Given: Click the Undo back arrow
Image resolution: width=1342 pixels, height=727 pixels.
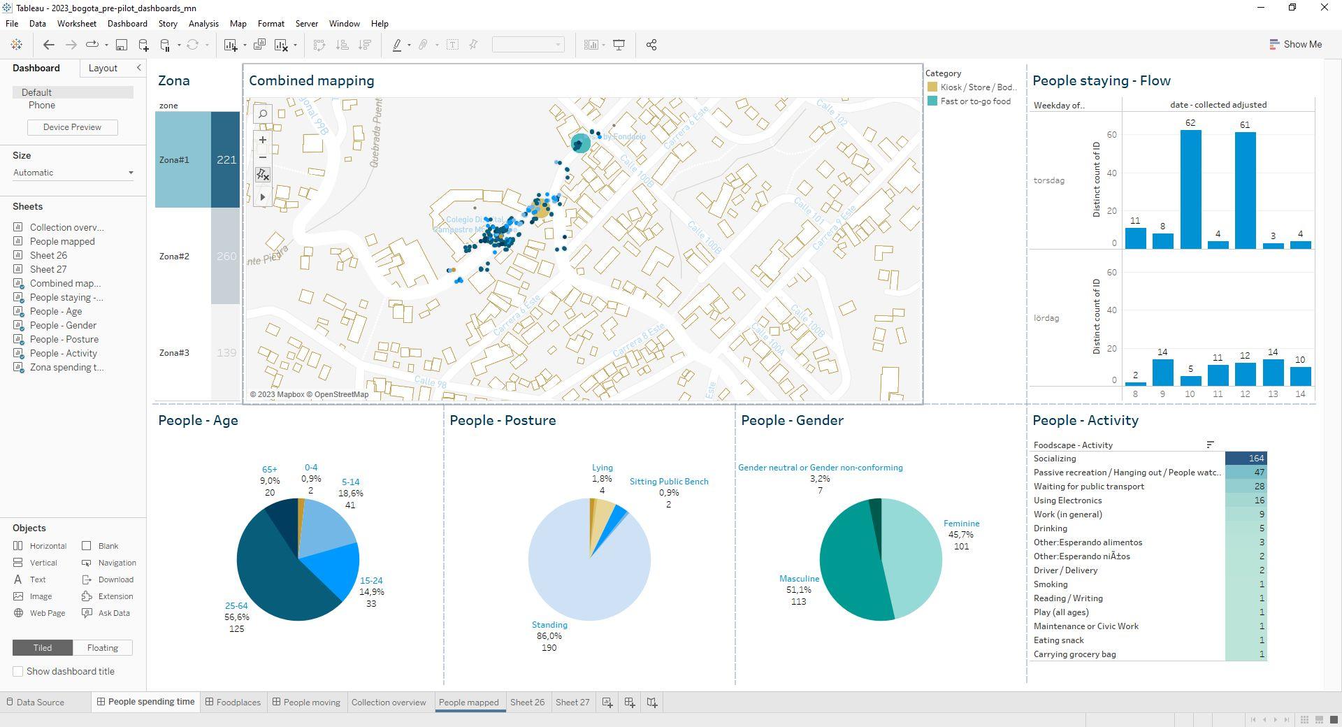Looking at the screenshot, I should click(x=48, y=45).
